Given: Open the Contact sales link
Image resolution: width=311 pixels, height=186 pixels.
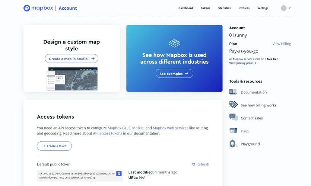Looking at the screenshot, I should pos(252,118).
